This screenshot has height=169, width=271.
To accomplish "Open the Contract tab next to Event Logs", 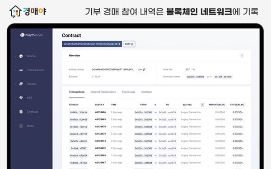I will tap(146, 92).
